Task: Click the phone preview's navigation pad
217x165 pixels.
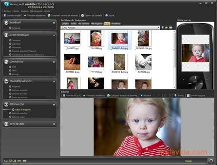Action: pyautogui.click(x=195, y=83)
